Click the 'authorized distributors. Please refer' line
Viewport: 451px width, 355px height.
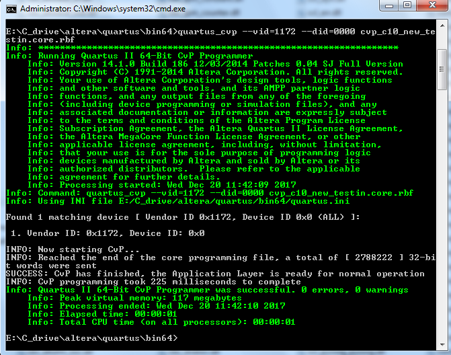194,169
